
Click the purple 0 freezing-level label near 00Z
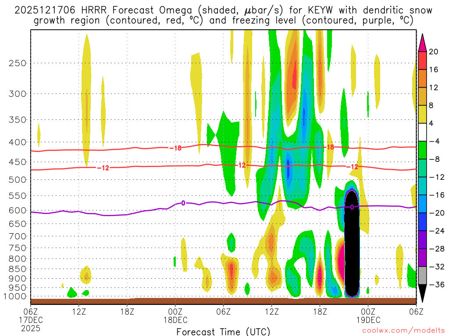183,203
